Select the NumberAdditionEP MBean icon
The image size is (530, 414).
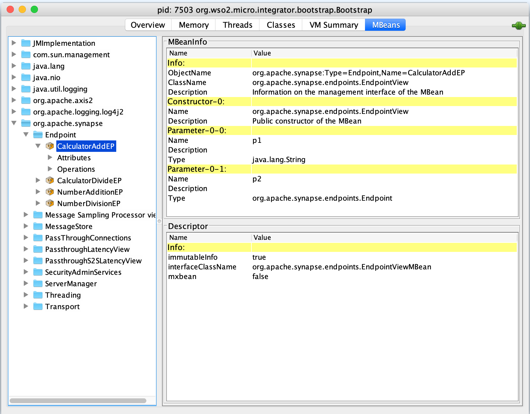tap(50, 192)
